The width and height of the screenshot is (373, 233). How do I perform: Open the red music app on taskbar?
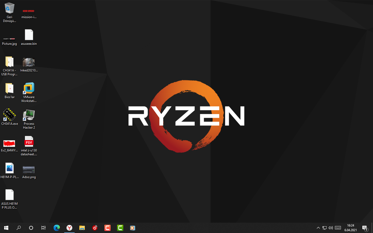pyautogui.click(x=95, y=228)
